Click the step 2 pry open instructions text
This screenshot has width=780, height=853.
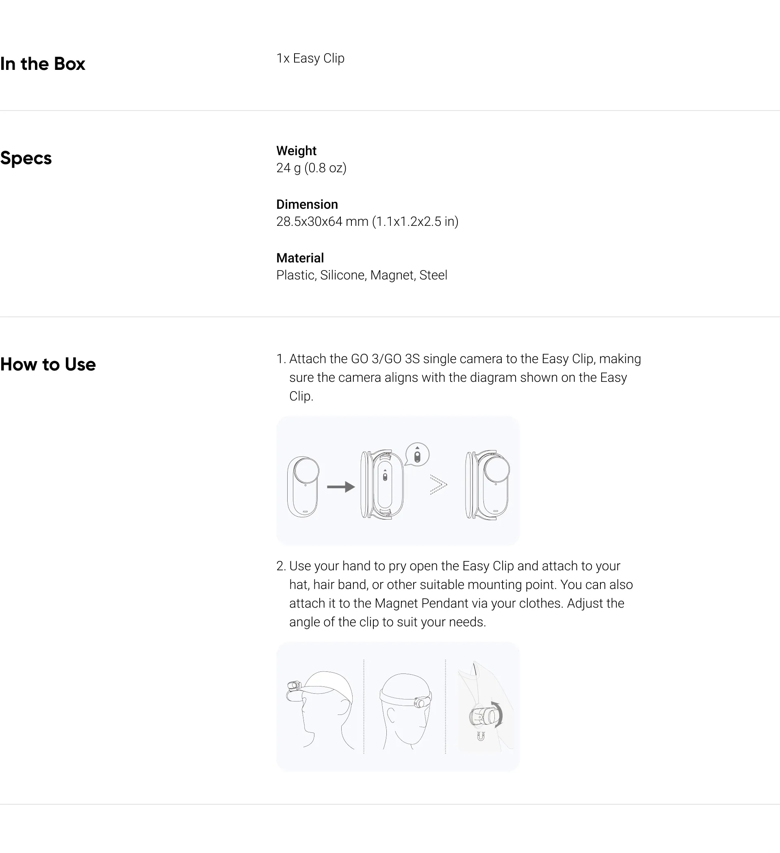(x=455, y=593)
